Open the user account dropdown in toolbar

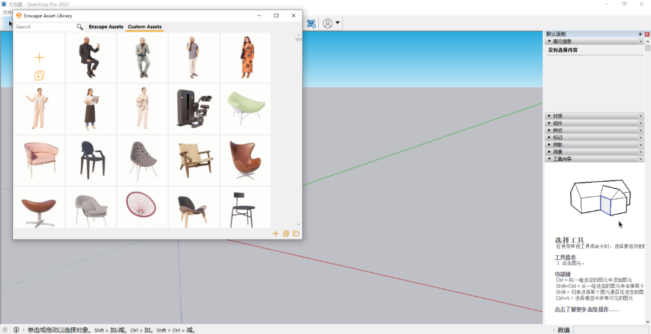(x=331, y=23)
